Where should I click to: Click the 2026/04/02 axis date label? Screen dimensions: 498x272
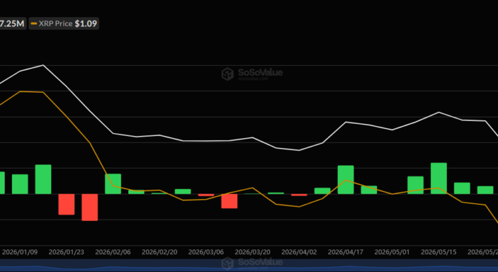coord(299,252)
